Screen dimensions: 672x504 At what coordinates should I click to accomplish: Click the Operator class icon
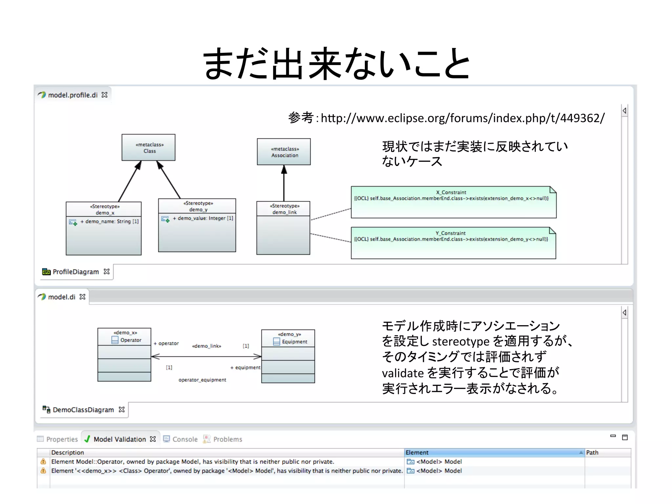(x=115, y=340)
